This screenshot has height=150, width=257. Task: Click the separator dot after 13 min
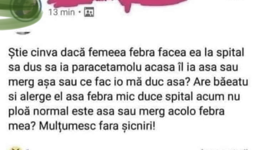tap(79, 12)
